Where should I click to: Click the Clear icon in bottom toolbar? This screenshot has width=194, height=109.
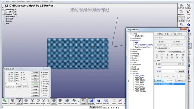point(120,101)
